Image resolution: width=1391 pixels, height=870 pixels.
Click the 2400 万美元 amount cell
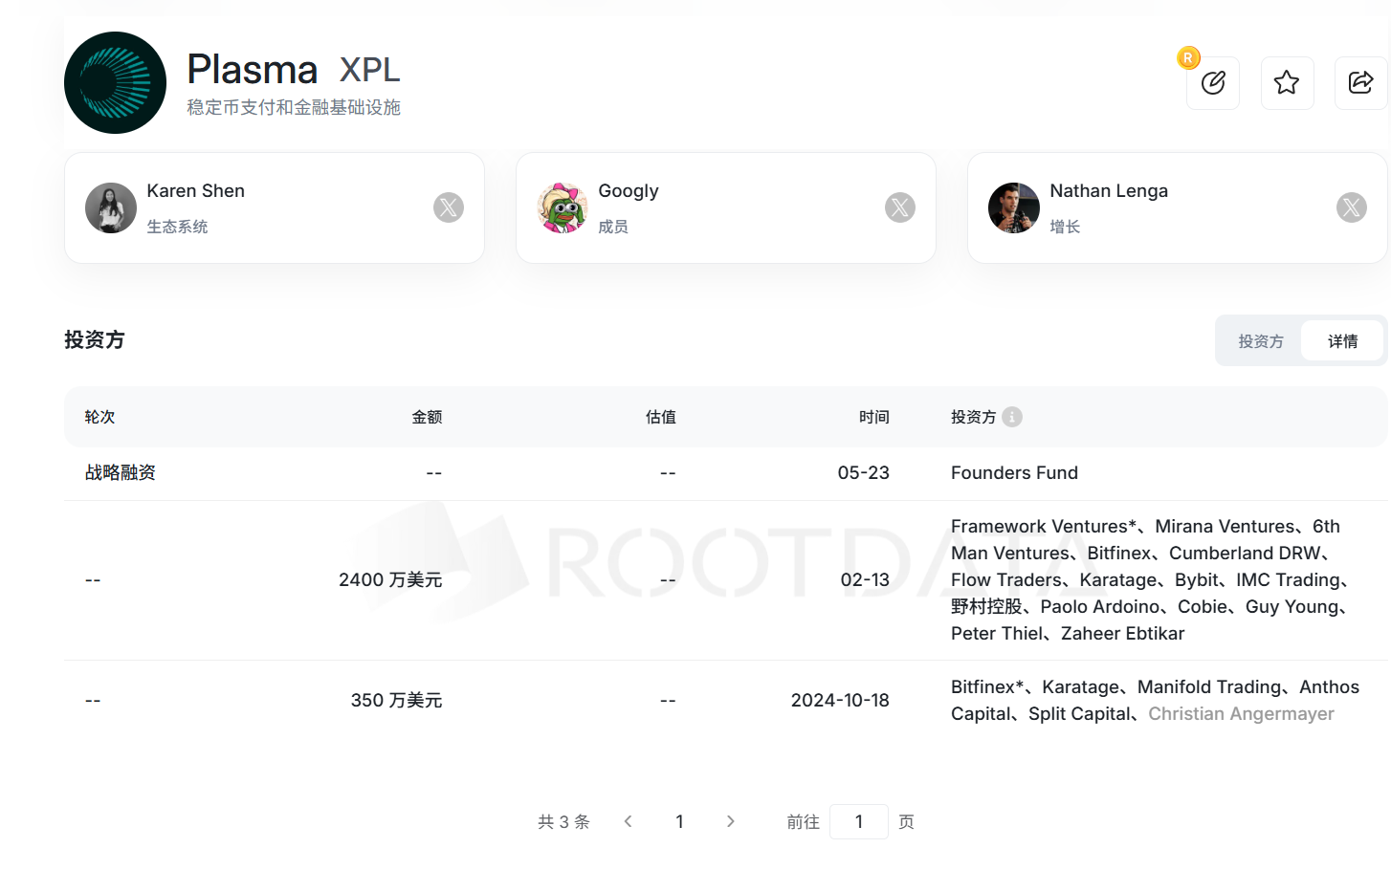(390, 579)
